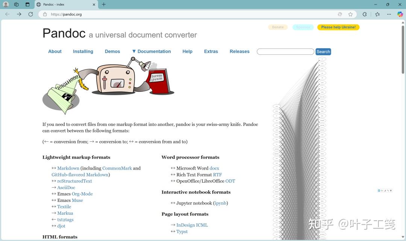The height and width of the screenshot is (241, 406).
Task: Open the GitHub-flavored Markdown link
Action: point(80,174)
